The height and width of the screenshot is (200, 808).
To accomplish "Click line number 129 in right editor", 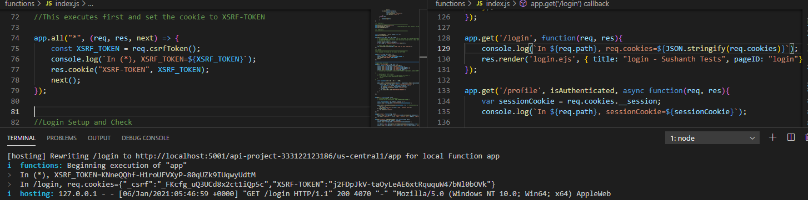I will [443, 49].
